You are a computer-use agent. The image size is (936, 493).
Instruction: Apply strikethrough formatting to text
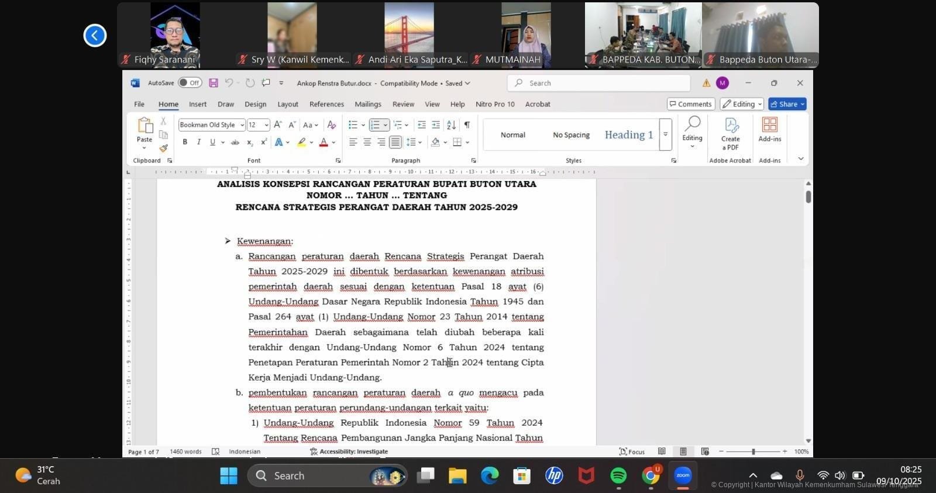click(235, 143)
